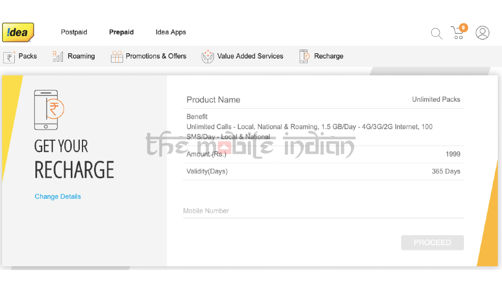The width and height of the screenshot is (502, 290).
Task: Open the Value Added Services menu
Action: click(x=250, y=56)
